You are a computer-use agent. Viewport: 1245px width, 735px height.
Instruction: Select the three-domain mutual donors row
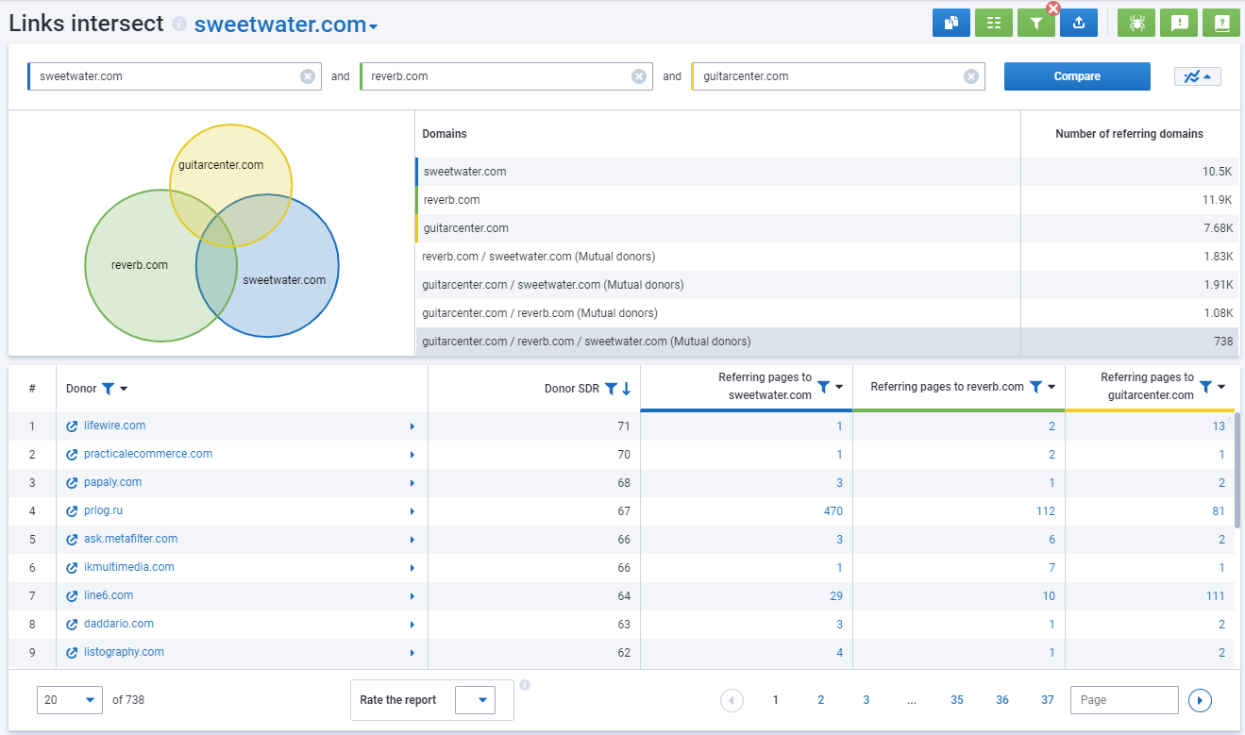827,342
